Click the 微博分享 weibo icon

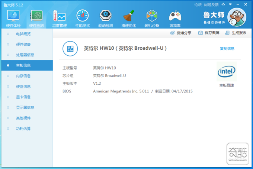click(x=173, y=33)
